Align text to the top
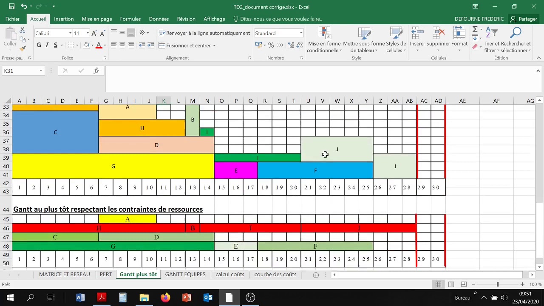Screen dimensions: 544x306 tap(113, 33)
